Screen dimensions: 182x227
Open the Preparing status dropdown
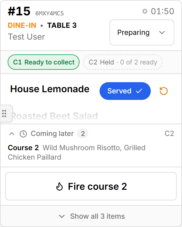point(142,33)
